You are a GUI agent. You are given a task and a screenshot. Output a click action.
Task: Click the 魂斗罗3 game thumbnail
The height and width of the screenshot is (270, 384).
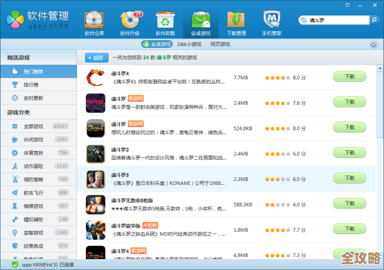95,179
